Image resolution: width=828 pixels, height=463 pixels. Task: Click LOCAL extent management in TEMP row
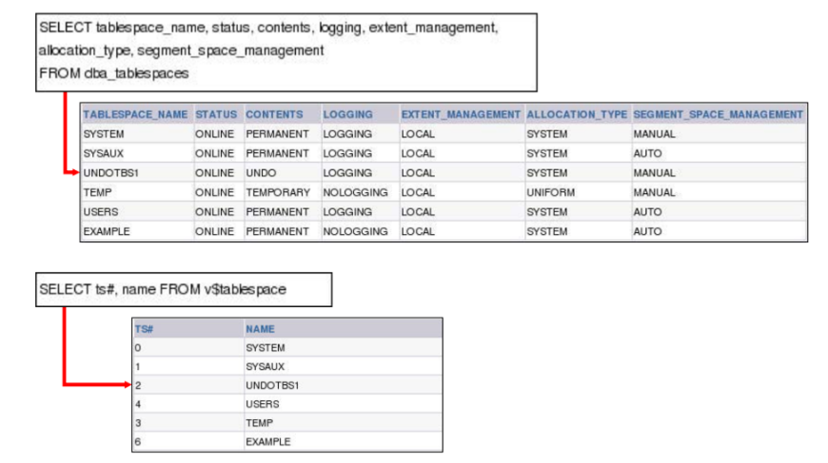[x=418, y=192]
